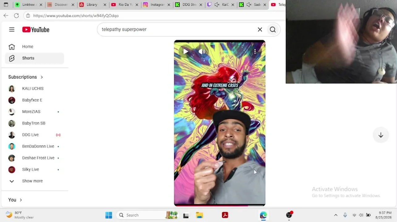Open Shorts in the sidebar
Screen dimensions: 397x222
pos(34,58)
